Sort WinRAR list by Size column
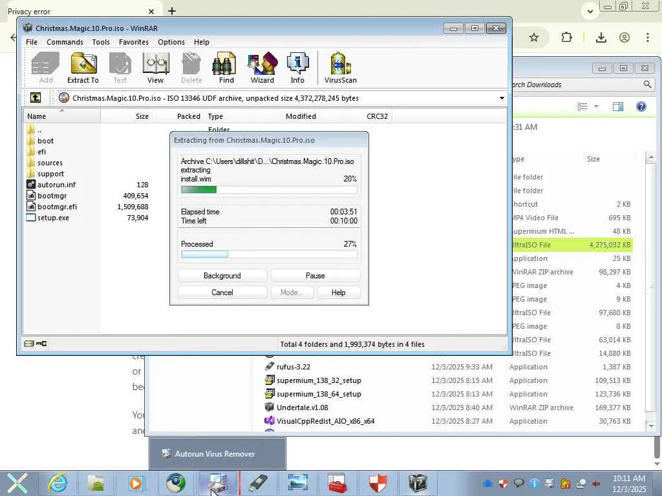The width and height of the screenshot is (662, 496). point(126,116)
